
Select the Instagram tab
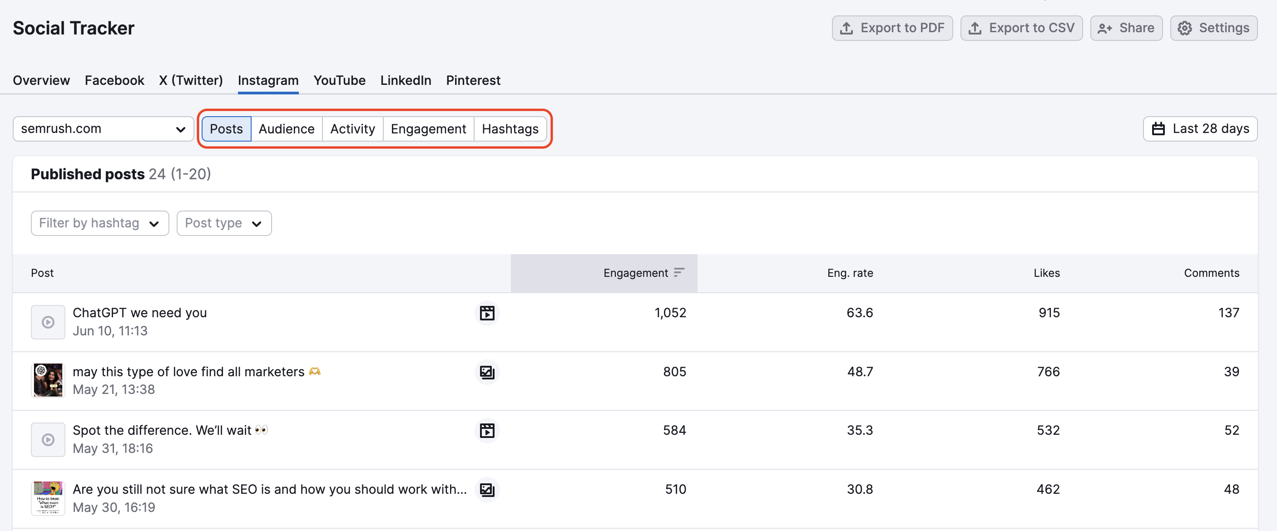click(268, 80)
